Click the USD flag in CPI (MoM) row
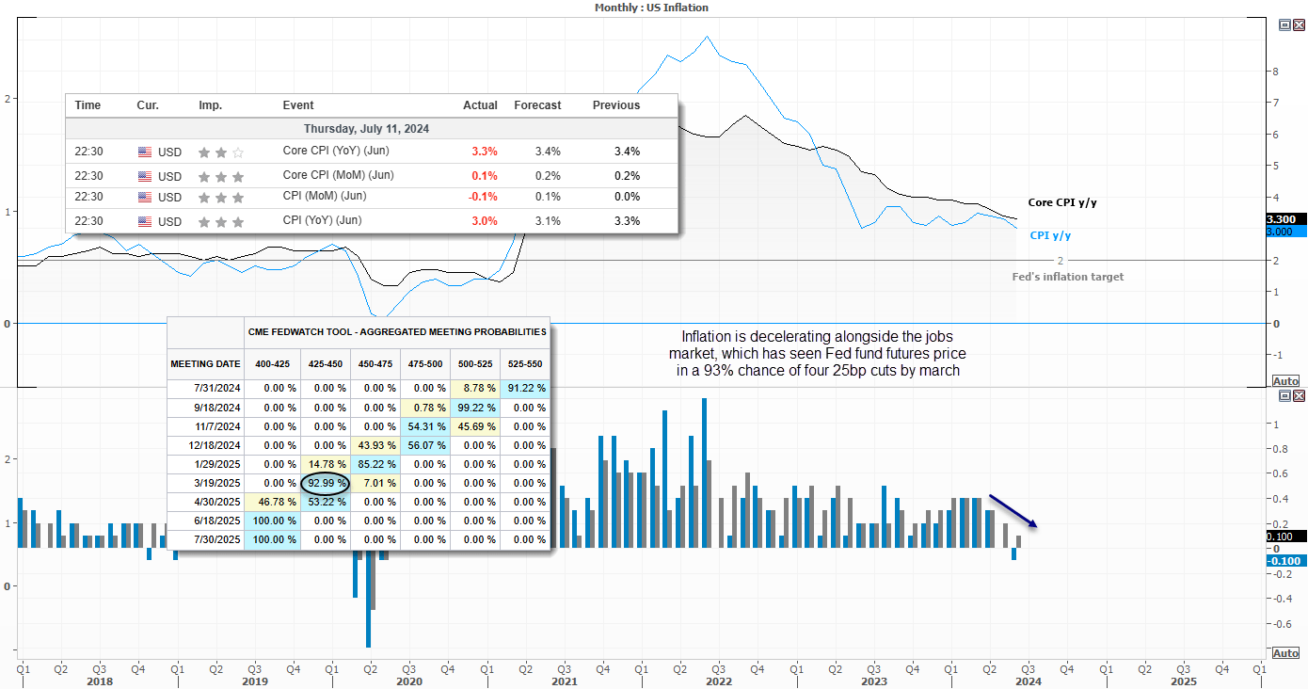 click(145, 197)
